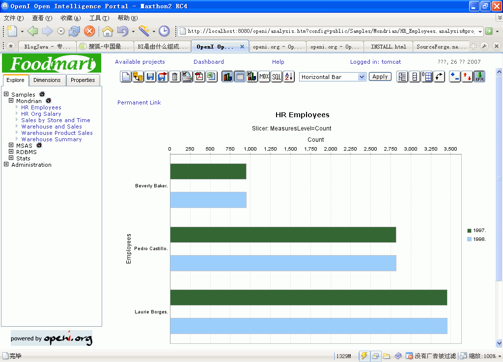Open the Warehouse Summary analysis
This screenshot has height=362, width=503.
click(x=51, y=139)
